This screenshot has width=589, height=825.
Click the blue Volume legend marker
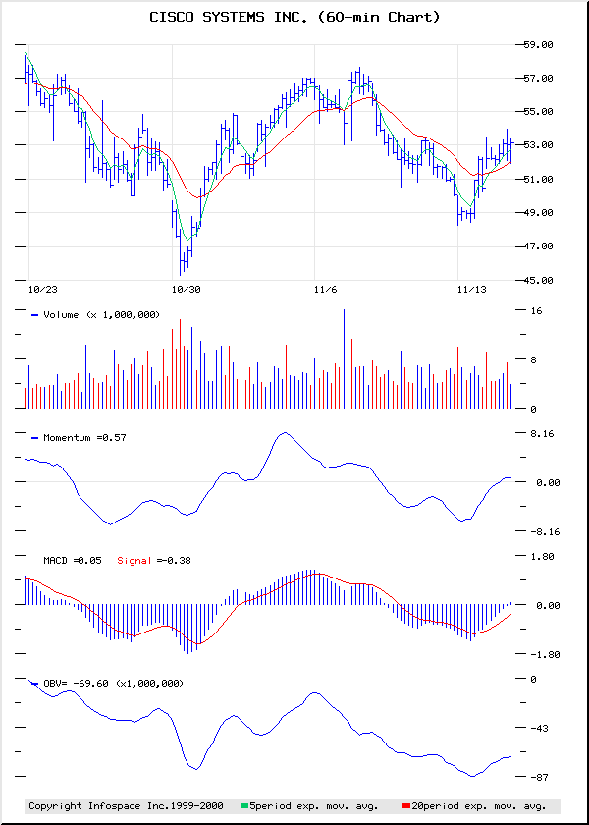(x=35, y=315)
